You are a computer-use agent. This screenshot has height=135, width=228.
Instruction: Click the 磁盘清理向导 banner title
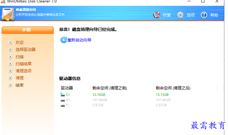click(x=26, y=9)
